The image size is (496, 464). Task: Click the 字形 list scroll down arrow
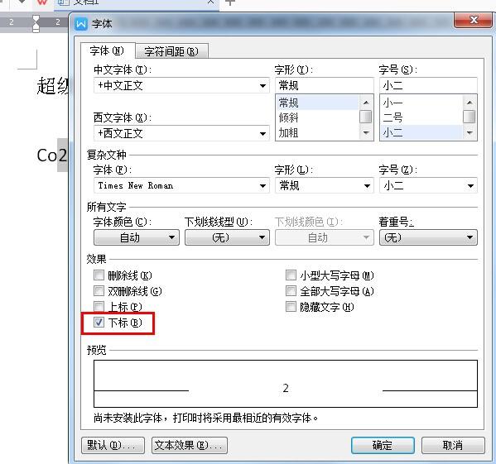pos(366,132)
